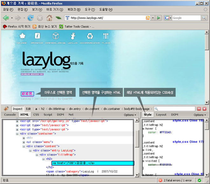Go back with the green arrow
The width and height of the screenshot is (210, 184).
coord(6,18)
